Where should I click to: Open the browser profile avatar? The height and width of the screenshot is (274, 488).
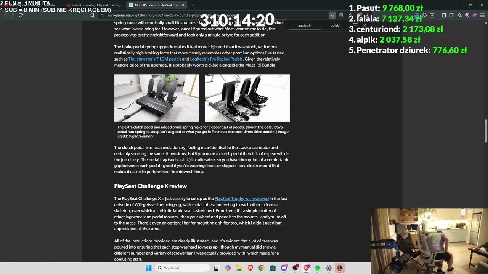(475, 15)
